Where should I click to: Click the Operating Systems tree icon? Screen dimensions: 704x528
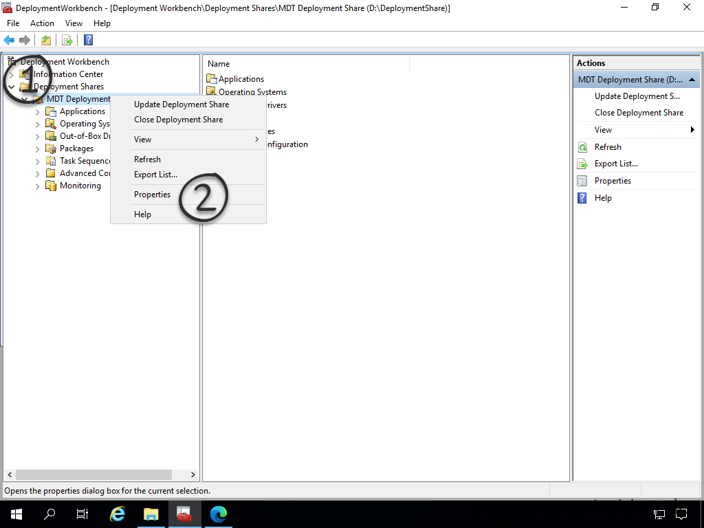click(x=51, y=124)
